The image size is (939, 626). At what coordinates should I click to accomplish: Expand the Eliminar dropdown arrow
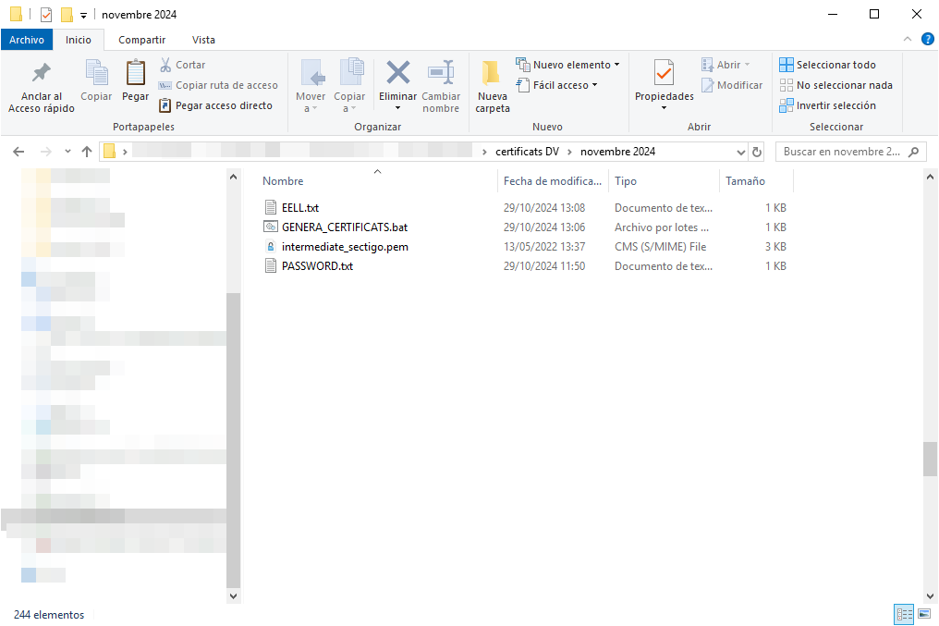(x=397, y=108)
